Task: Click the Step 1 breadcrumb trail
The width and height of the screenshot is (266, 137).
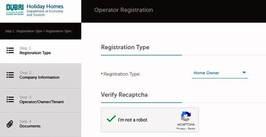Action: 38,31
